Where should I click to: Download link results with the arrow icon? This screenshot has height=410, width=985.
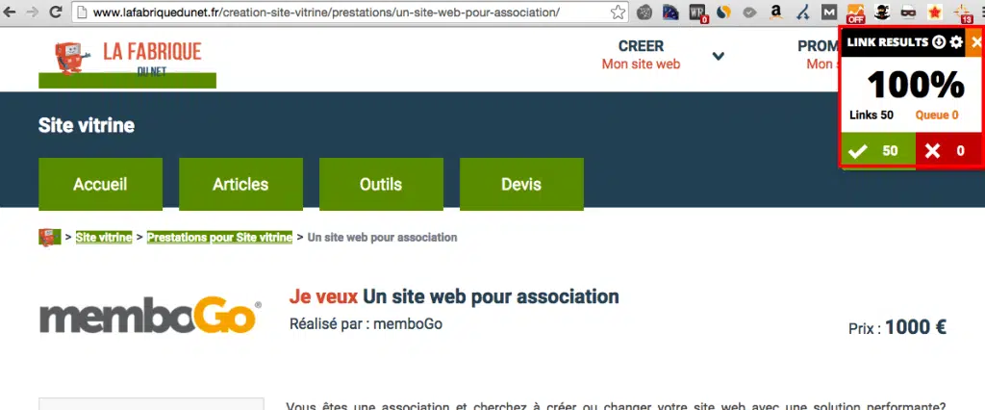pyautogui.click(x=939, y=42)
